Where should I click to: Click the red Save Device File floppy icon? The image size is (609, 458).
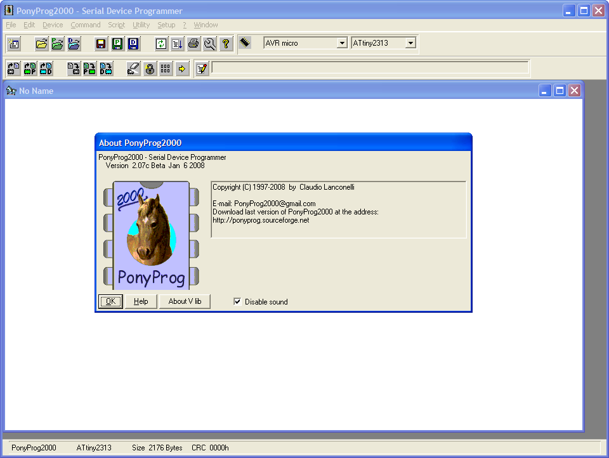coord(101,44)
